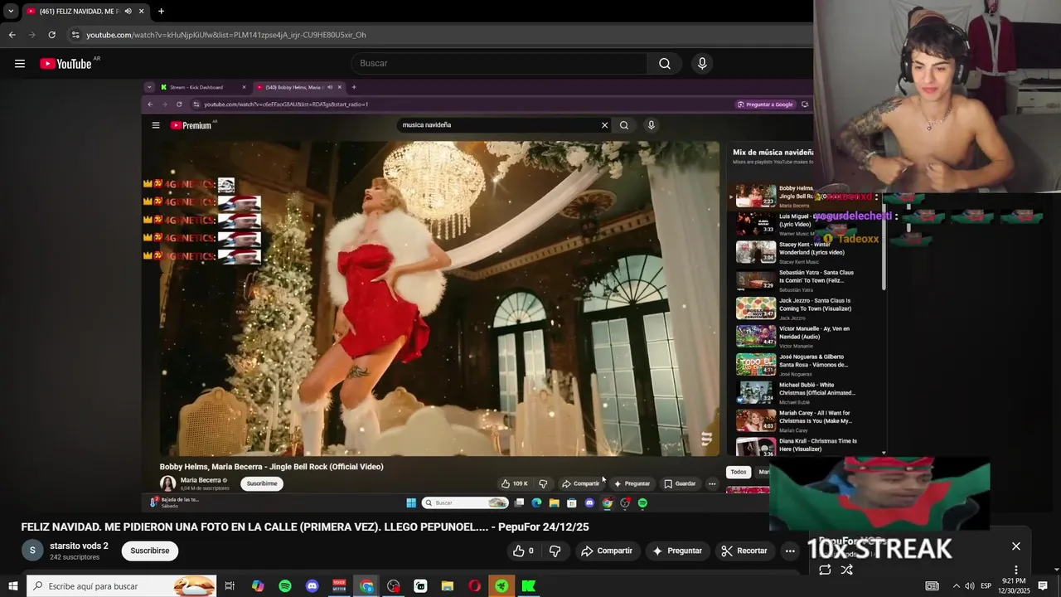Image resolution: width=1061 pixels, height=597 pixels.
Task: Open the clock showing 9:21 PM
Action: click(1014, 586)
